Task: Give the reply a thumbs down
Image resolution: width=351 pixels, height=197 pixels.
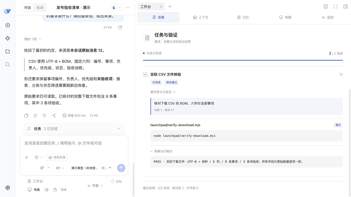Action: 44,115
